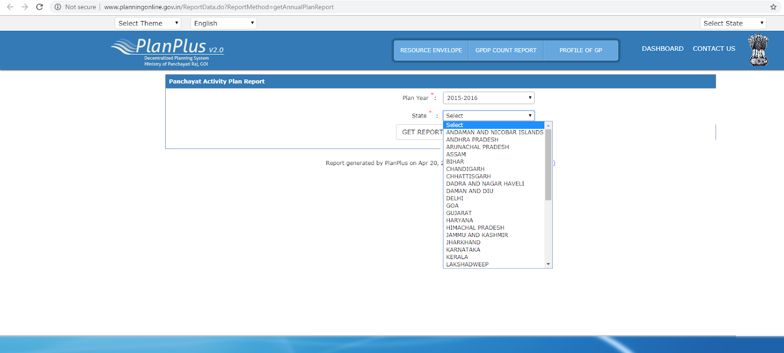The image size is (784, 353).
Task: Open the Plan Year 2015-2016 dropdown
Action: 489,98
